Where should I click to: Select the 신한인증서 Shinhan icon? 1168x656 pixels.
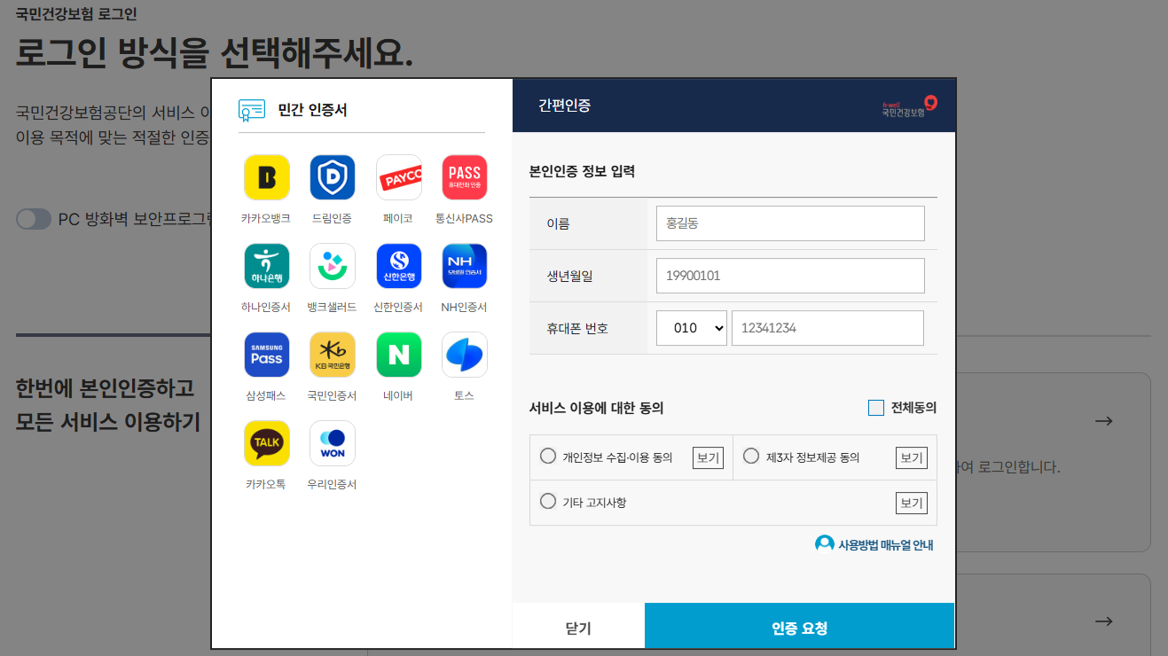point(399,266)
